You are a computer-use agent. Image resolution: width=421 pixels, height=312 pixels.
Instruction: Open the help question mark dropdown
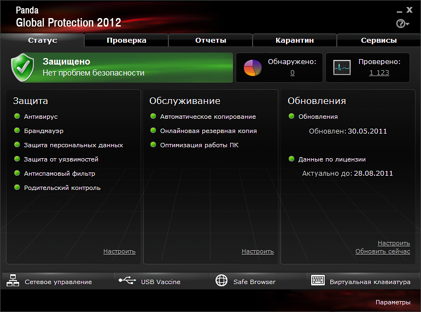(x=402, y=24)
